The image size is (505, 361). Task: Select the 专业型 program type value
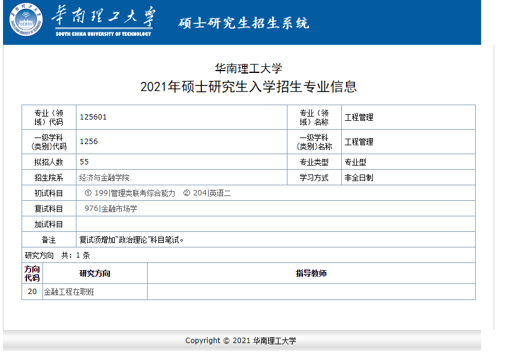coord(355,162)
